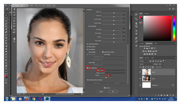The height and width of the screenshot is (105, 181).
Task: Switch to the Channels tab
Action: coord(147,58)
